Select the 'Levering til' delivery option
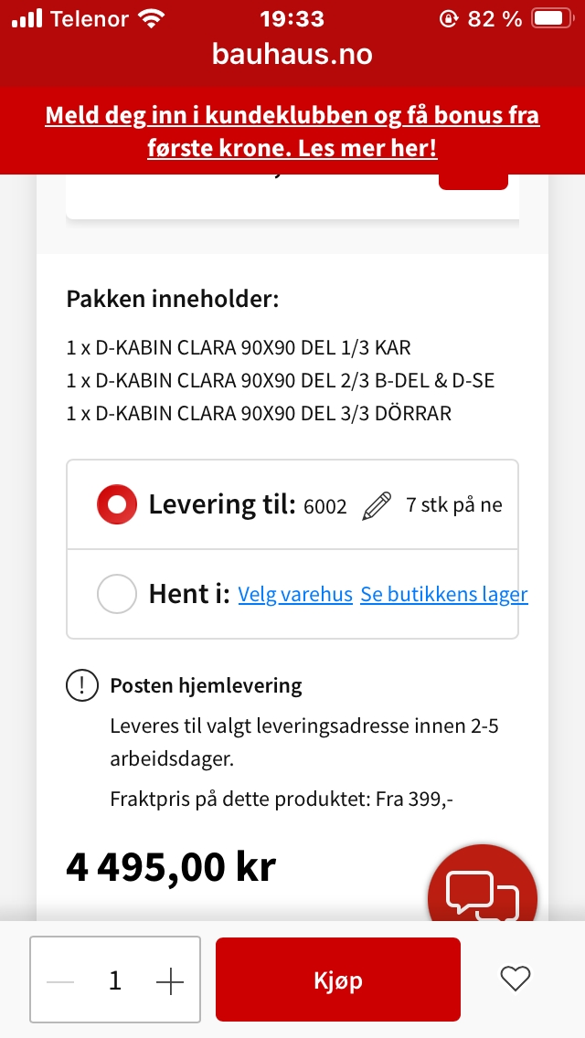 116,503
